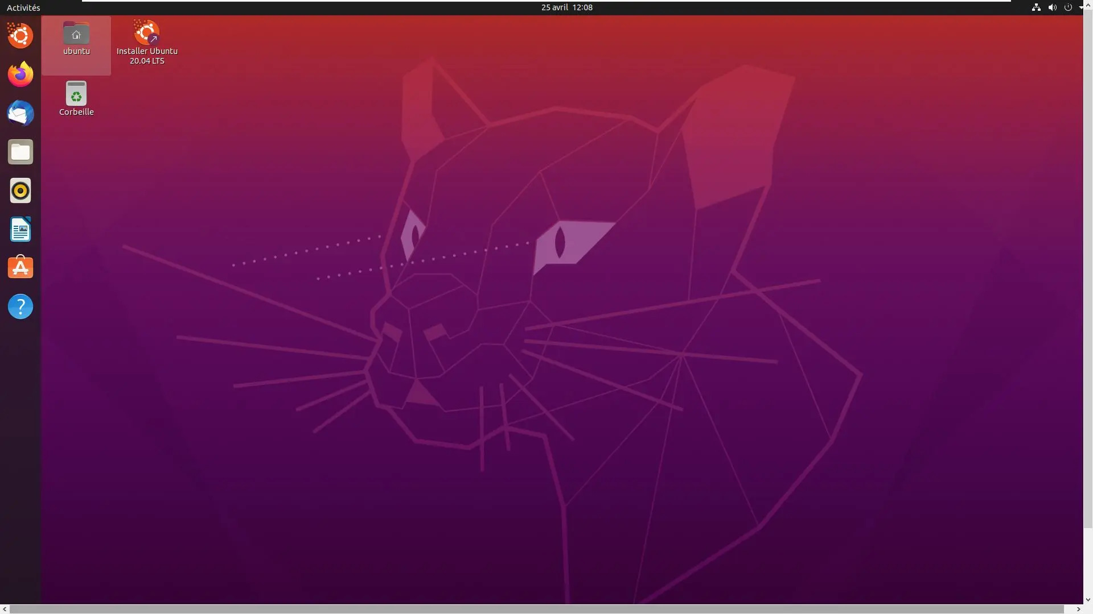Viewport: 1093px width, 614px height.
Task: Open Thunderbird mail client in dock
Action: tap(20, 113)
